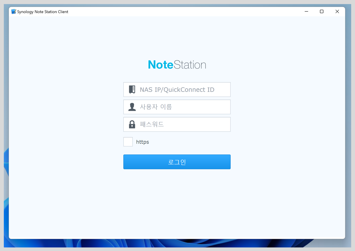Click the NAS server icon
355x251 pixels.
tap(132, 89)
